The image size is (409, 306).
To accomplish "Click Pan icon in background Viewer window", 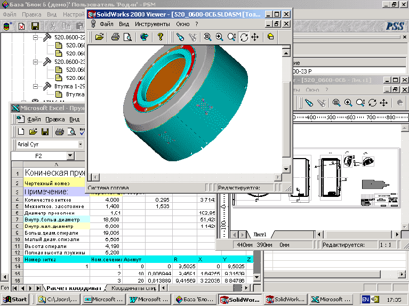I will tap(384, 103).
